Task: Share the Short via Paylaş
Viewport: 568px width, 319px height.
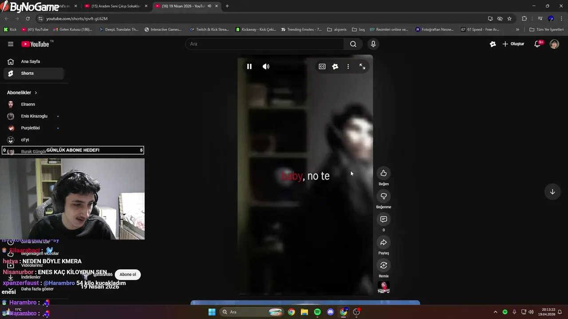Action: click(x=383, y=242)
